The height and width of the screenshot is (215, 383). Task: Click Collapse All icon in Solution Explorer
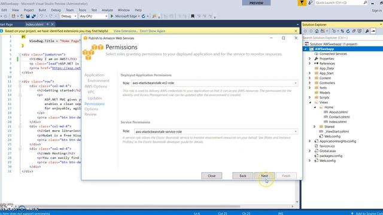click(x=354, y=31)
